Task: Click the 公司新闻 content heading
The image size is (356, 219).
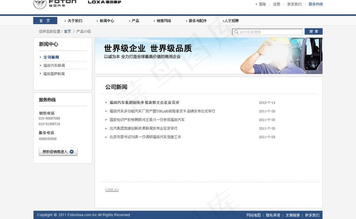Action: coord(116,87)
